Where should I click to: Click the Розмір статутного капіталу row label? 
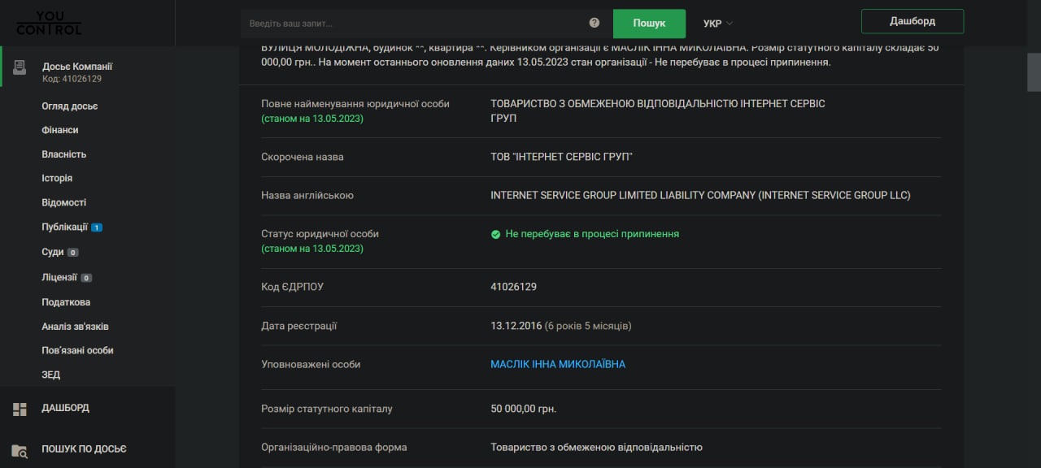point(327,409)
